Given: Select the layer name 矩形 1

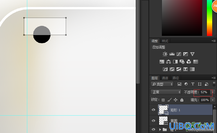Looking at the screenshot, I should [x=175, y=110].
